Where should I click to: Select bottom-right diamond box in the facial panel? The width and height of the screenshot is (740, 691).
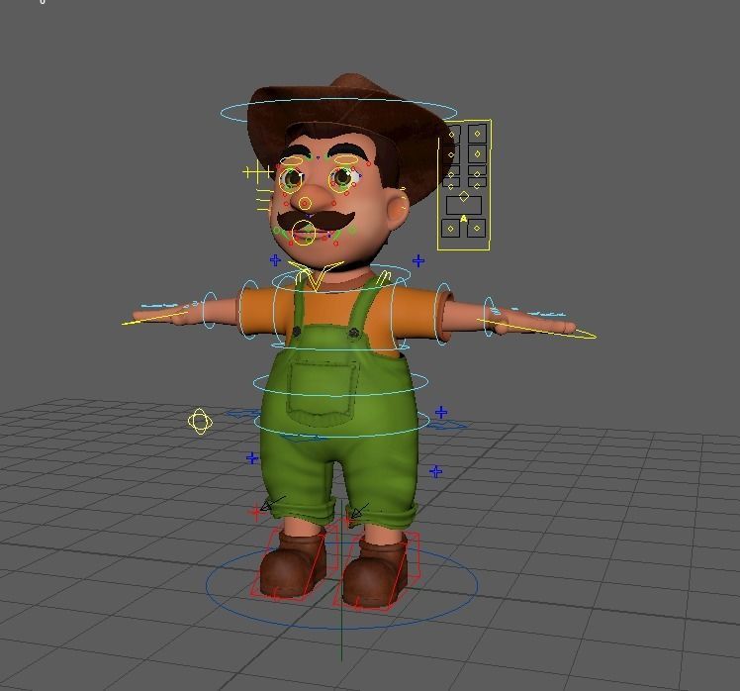(x=477, y=228)
